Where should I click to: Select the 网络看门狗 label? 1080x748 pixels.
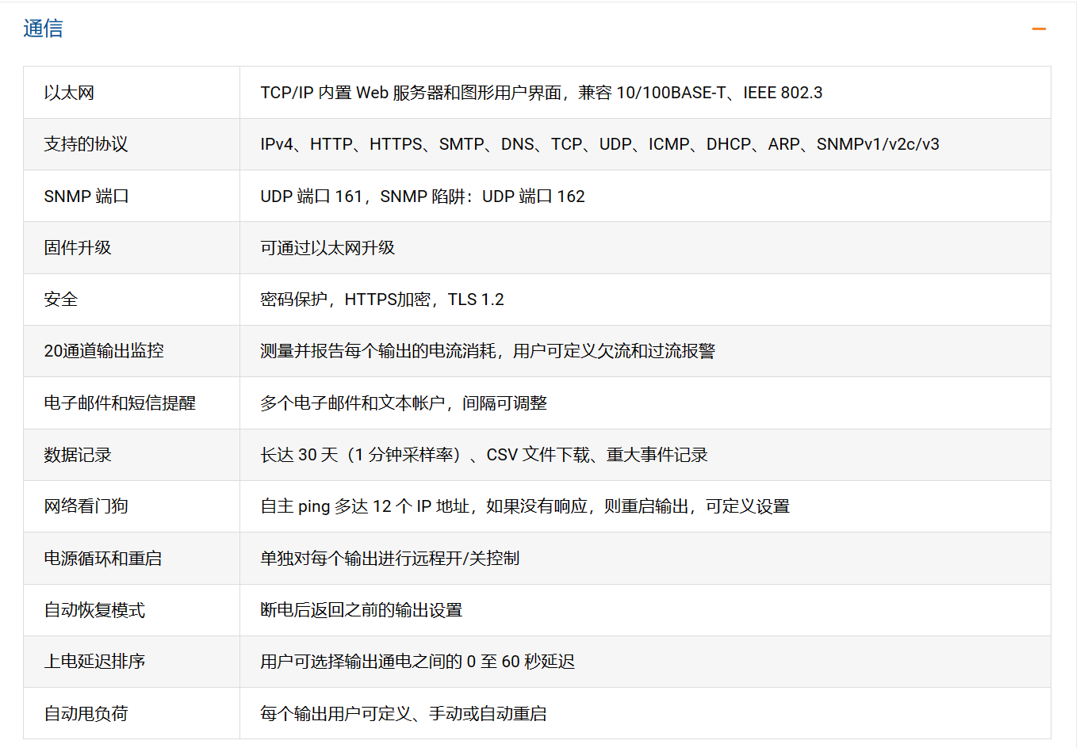(x=86, y=506)
